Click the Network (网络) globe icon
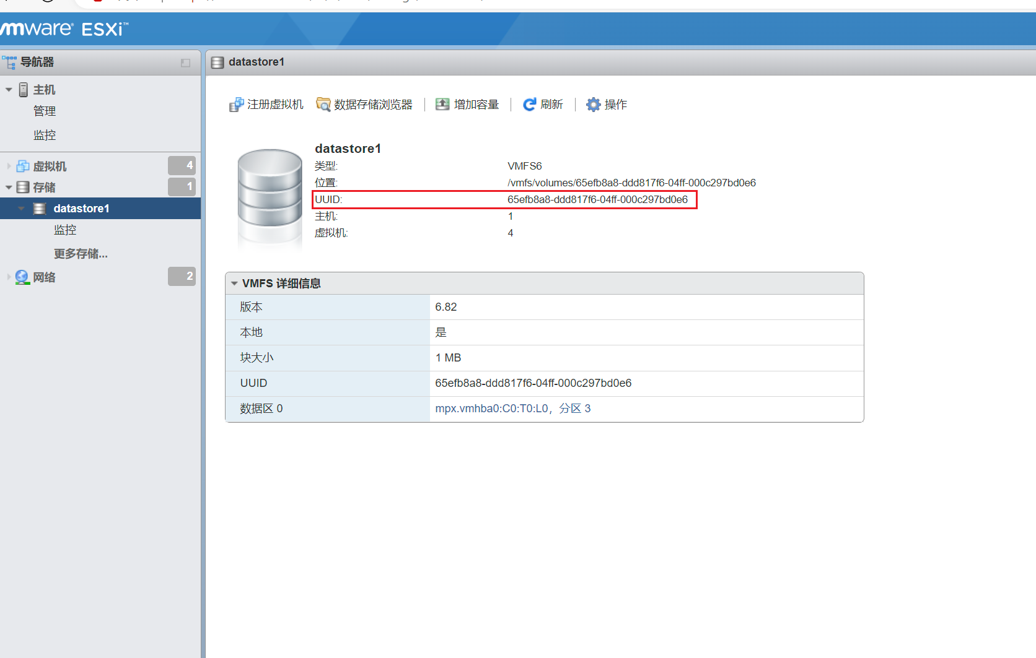The height and width of the screenshot is (658, 1036). (x=22, y=277)
